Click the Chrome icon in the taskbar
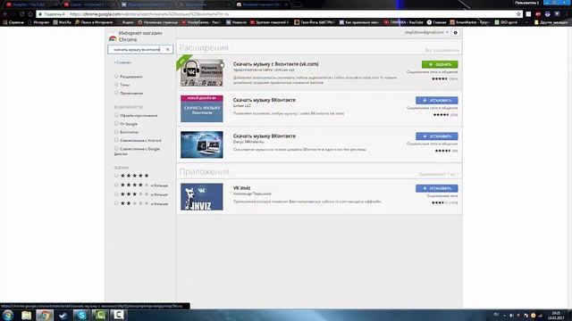 click(x=45, y=315)
